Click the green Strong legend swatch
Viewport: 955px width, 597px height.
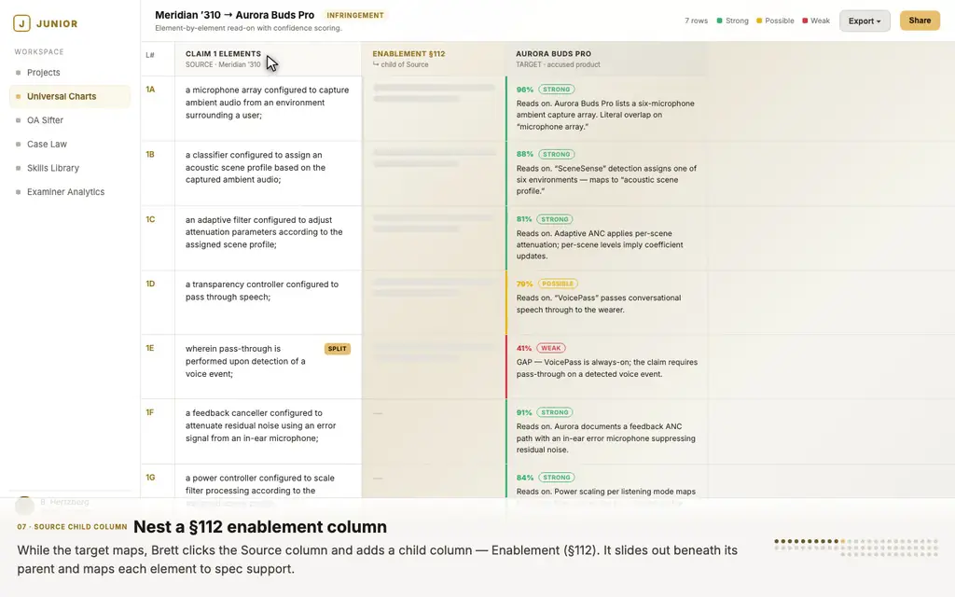(719, 21)
